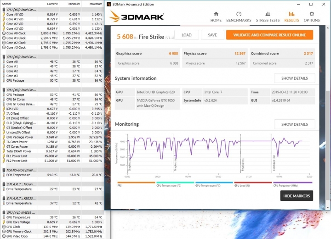Screen dimensions: 331x239
Task: Click Validate and Compare Result Online
Action: coord(269,35)
